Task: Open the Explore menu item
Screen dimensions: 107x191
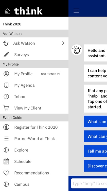Action: point(34,150)
